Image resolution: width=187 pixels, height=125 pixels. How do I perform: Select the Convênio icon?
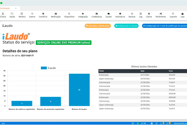[43, 14]
